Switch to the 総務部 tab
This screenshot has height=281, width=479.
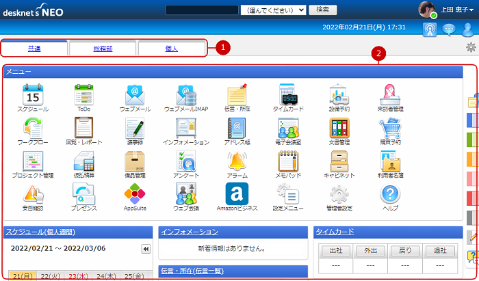click(103, 49)
